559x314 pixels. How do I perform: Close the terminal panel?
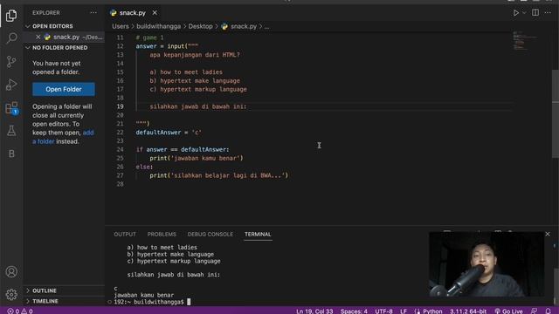pyautogui.click(x=548, y=234)
